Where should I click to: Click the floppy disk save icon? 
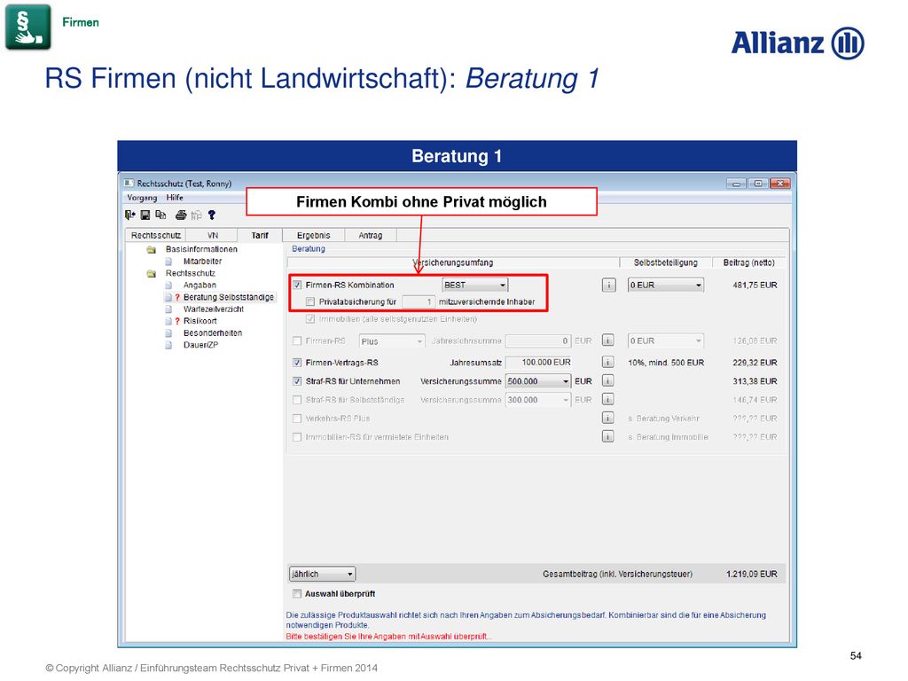point(145,215)
